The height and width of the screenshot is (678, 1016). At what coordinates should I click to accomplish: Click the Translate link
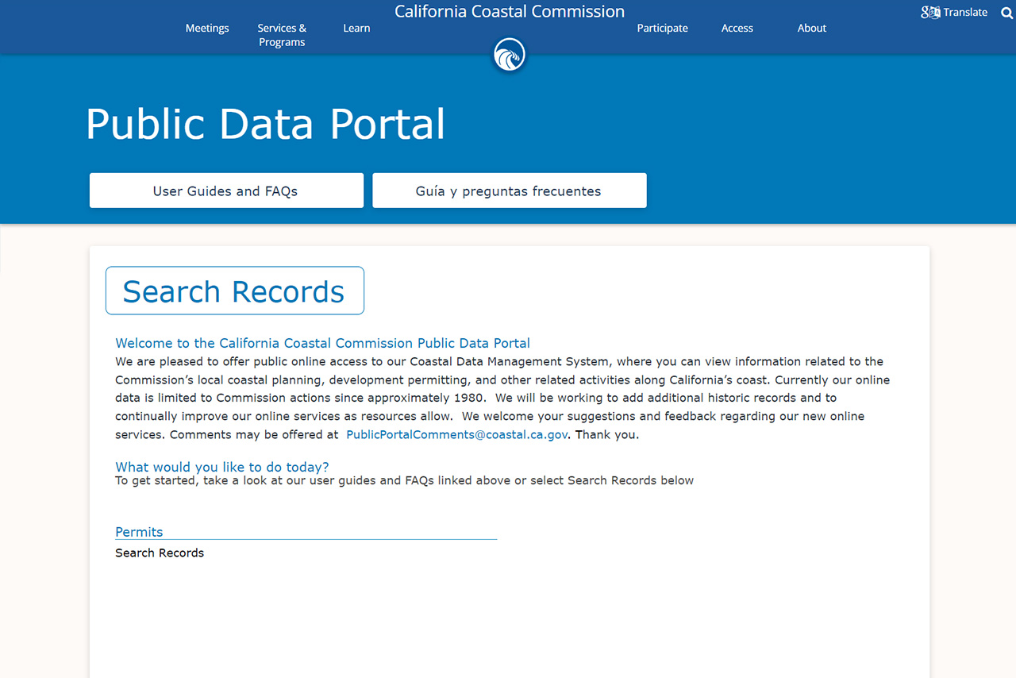965,13
